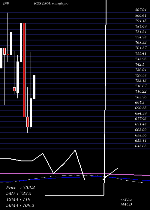Viewport: 150px width, 210px height.
Task: Click the 729.58 price level label
Action: pyautogui.click(x=141, y=75)
